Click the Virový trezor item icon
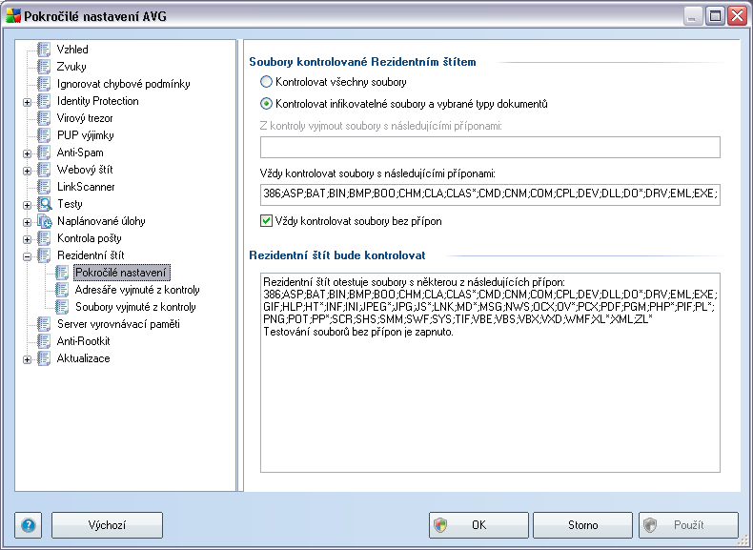Viewport: 753px width, 550px height. [44, 117]
